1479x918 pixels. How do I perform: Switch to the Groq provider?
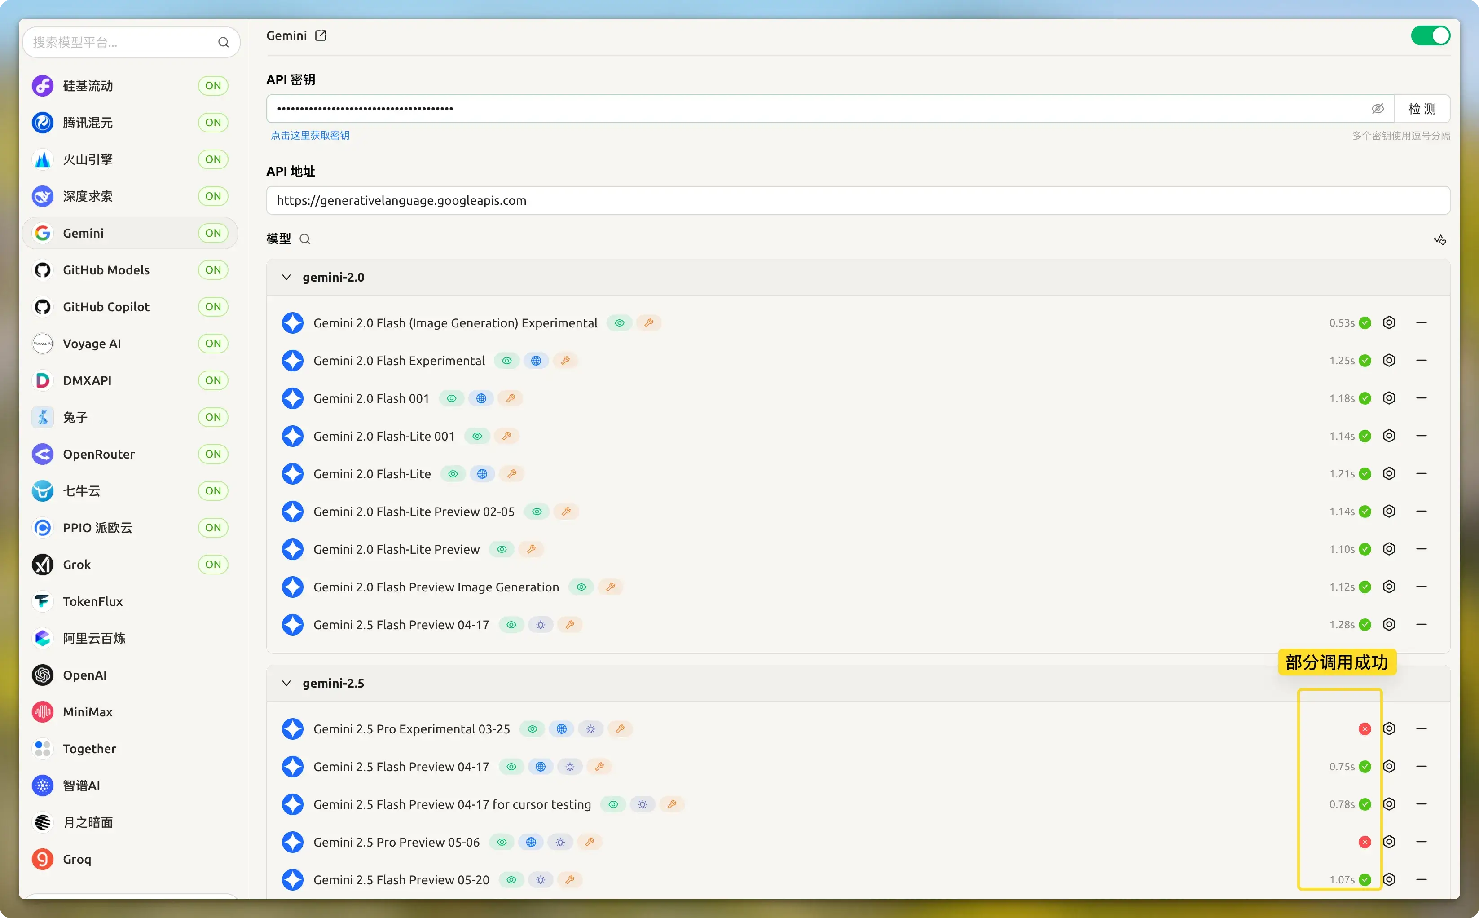(x=78, y=859)
